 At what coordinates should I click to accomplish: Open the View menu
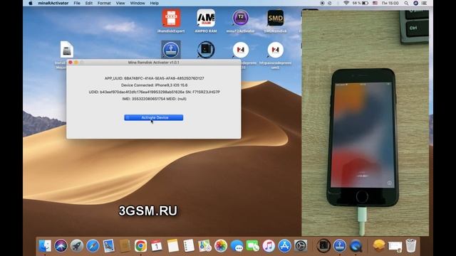point(120,3)
